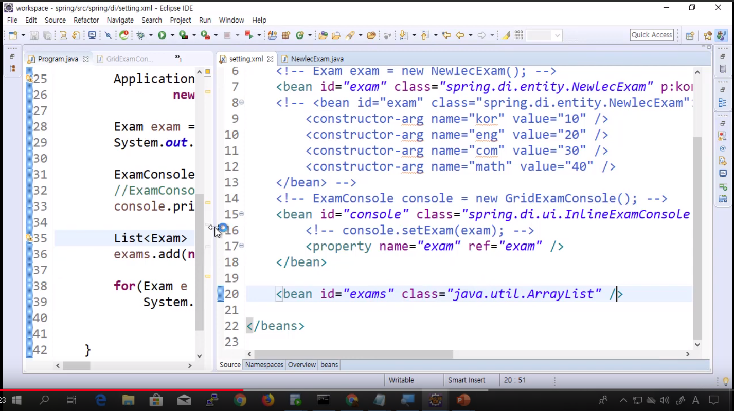Open the New wizard dropdown arrow

tap(23, 35)
